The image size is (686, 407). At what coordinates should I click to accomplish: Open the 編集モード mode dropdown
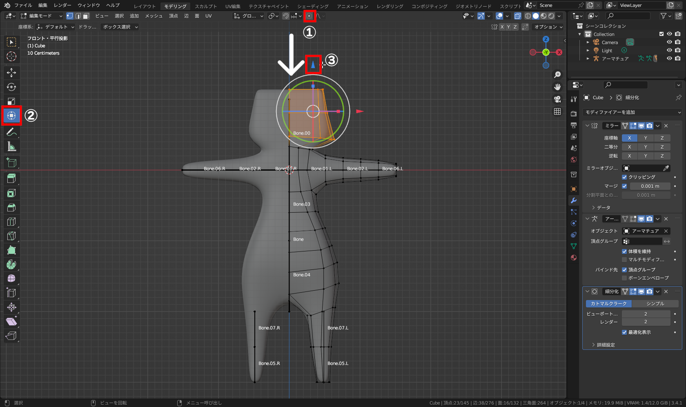(x=41, y=16)
